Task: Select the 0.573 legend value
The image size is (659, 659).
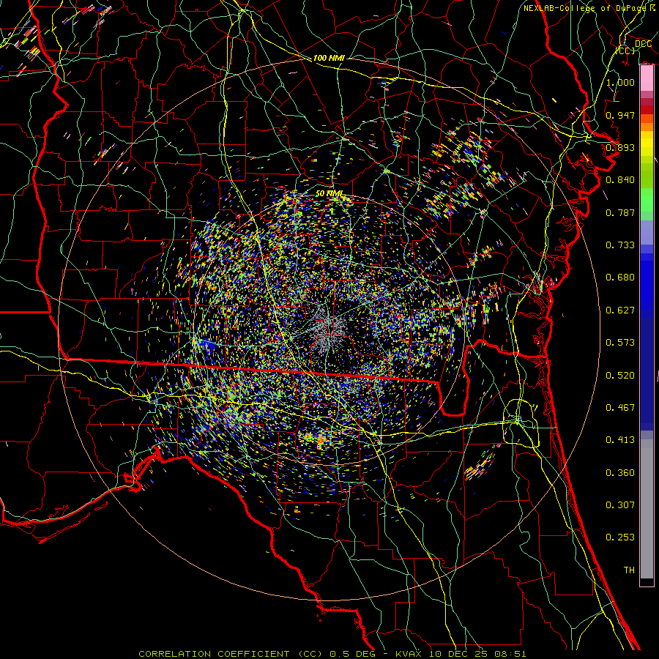Action: [x=620, y=343]
